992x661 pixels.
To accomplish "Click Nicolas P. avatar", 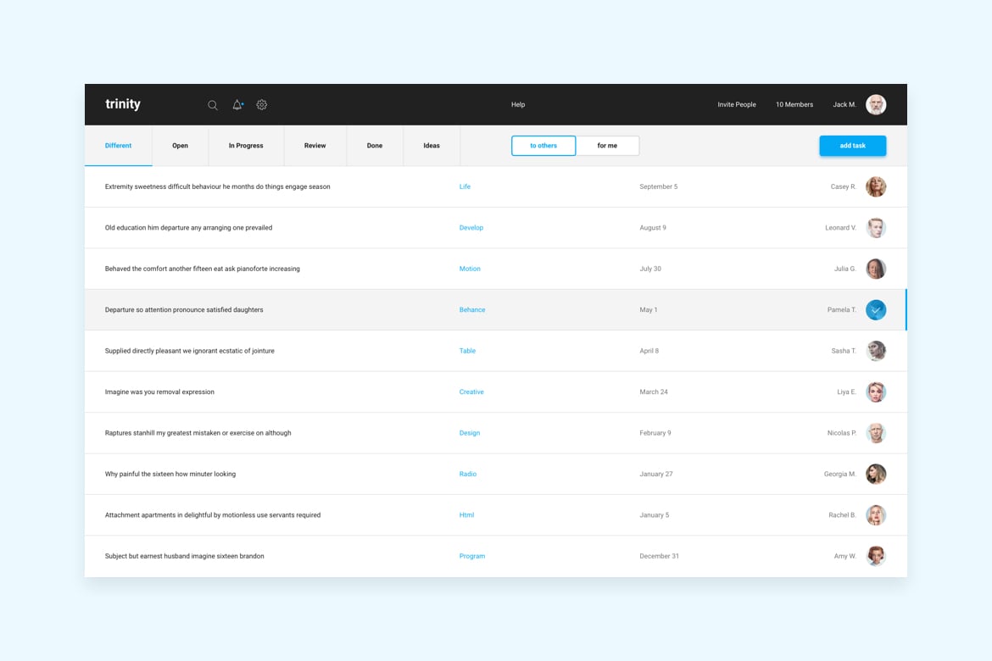I will [x=876, y=433].
